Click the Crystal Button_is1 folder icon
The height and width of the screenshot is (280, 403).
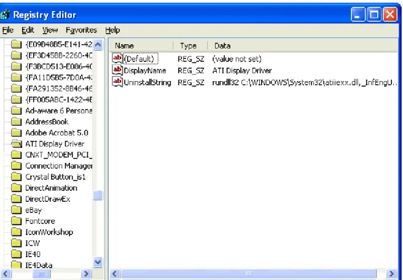click(17, 177)
